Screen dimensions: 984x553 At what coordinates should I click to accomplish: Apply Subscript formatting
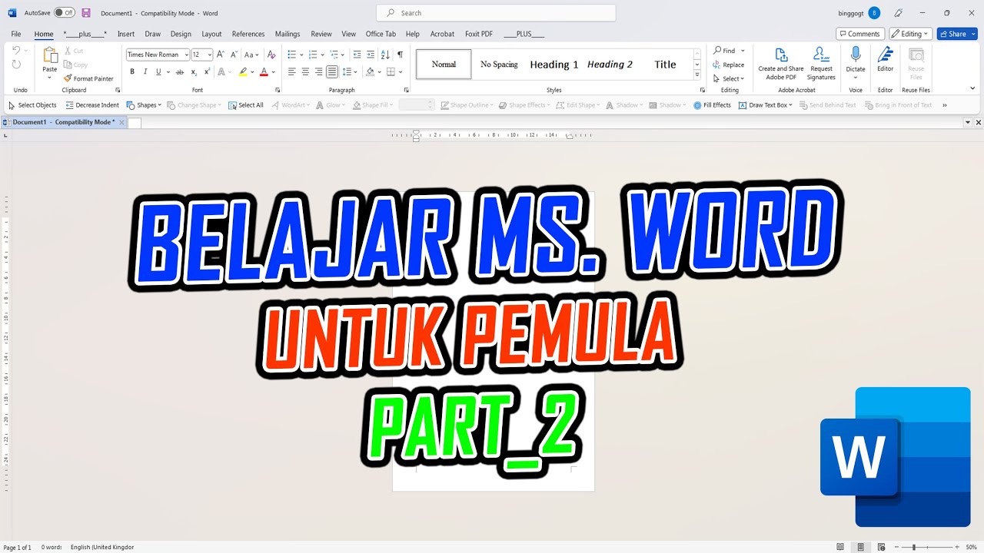[x=194, y=71]
